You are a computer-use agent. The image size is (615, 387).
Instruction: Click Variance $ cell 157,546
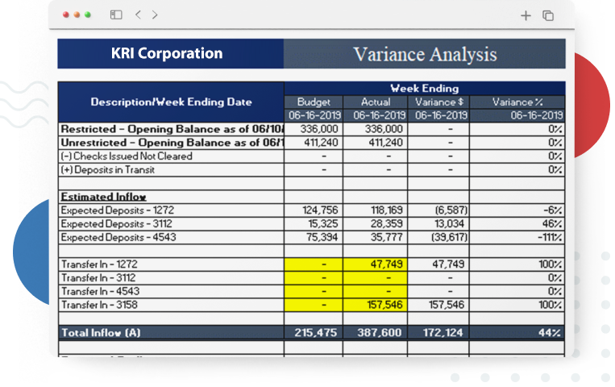[x=438, y=305]
